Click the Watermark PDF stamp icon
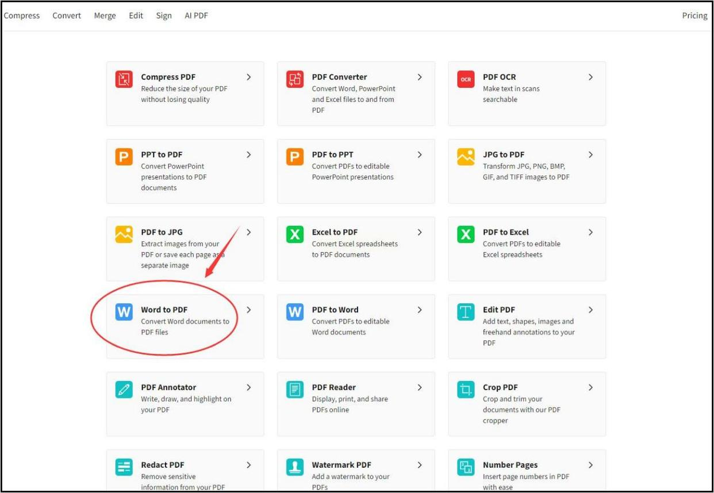The image size is (714, 493). click(x=295, y=467)
